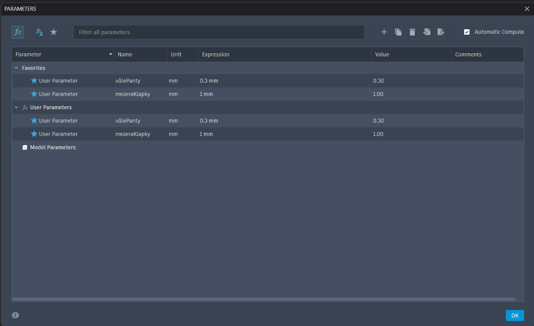The width and height of the screenshot is (534, 326).
Task: Click the User Parameters group label
Action: (x=51, y=107)
